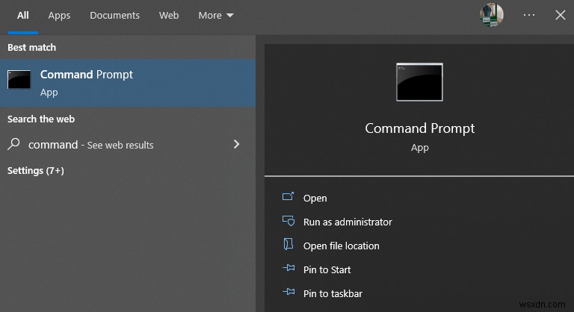Image resolution: width=574 pixels, height=312 pixels.
Task: Close the search panel with the X
Action: tap(560, 15)
